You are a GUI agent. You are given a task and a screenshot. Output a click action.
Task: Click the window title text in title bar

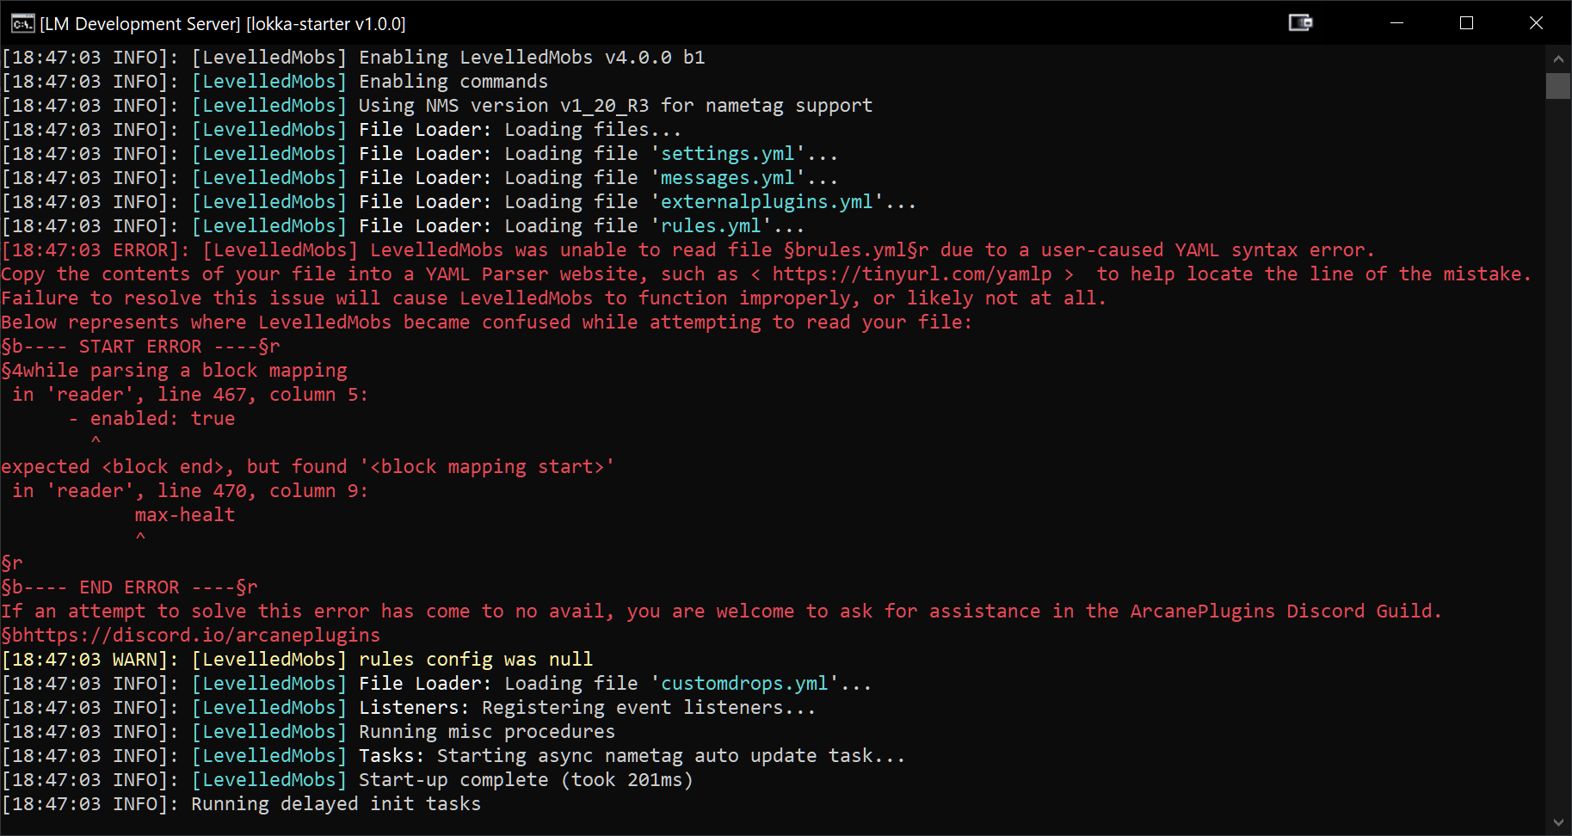tap(223, 24)
